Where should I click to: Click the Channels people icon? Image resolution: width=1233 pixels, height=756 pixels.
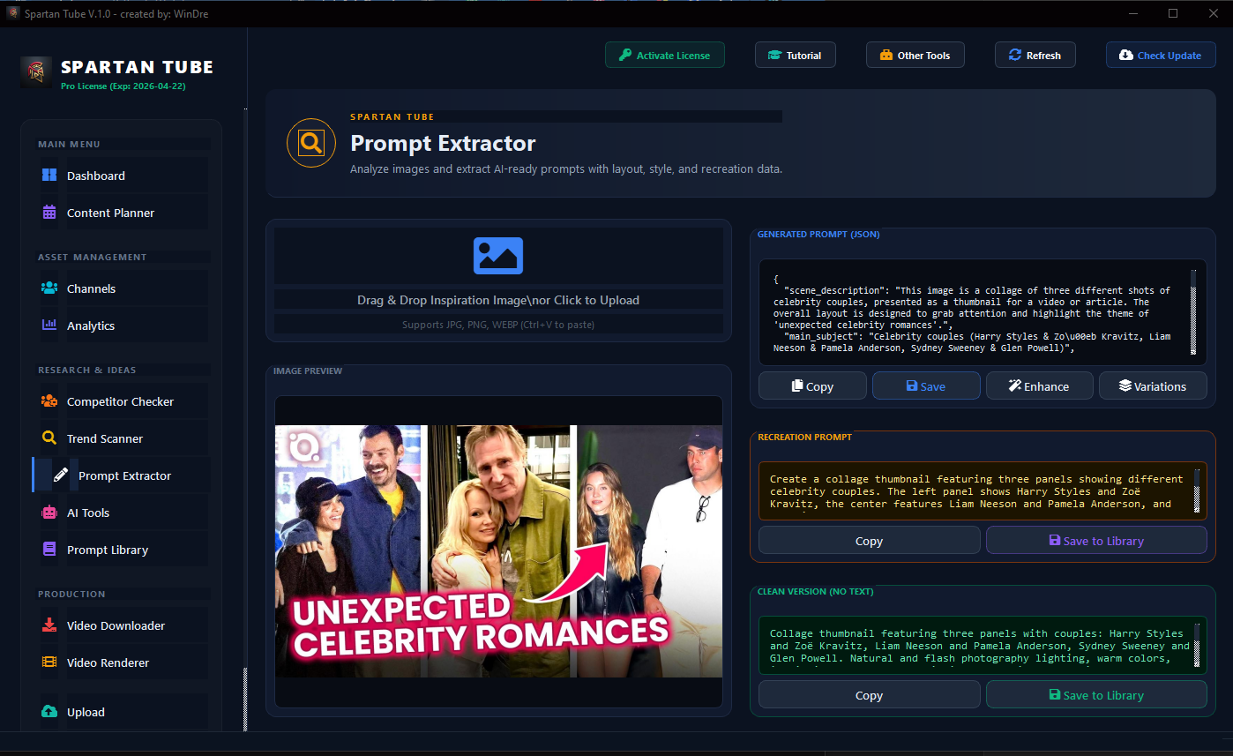point(49,288)
